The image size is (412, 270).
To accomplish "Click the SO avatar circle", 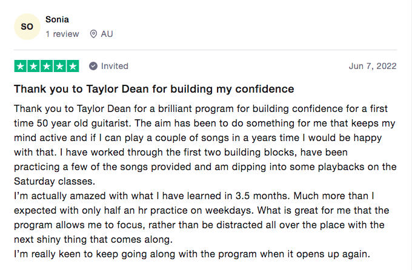I will (x=27, y=27).
